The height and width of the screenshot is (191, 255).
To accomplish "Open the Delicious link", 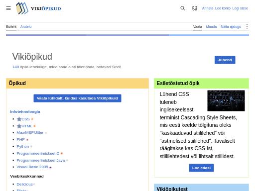I will (24, 184).
